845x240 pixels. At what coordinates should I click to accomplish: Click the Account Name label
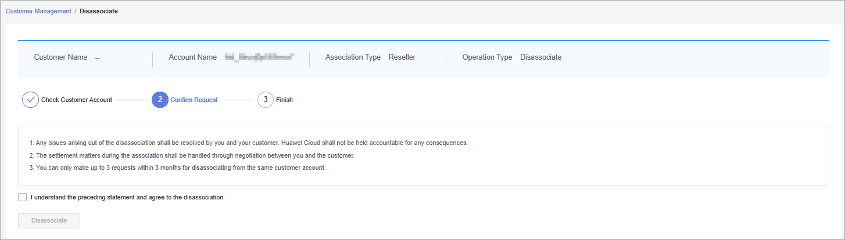click(x=192, y=57)
